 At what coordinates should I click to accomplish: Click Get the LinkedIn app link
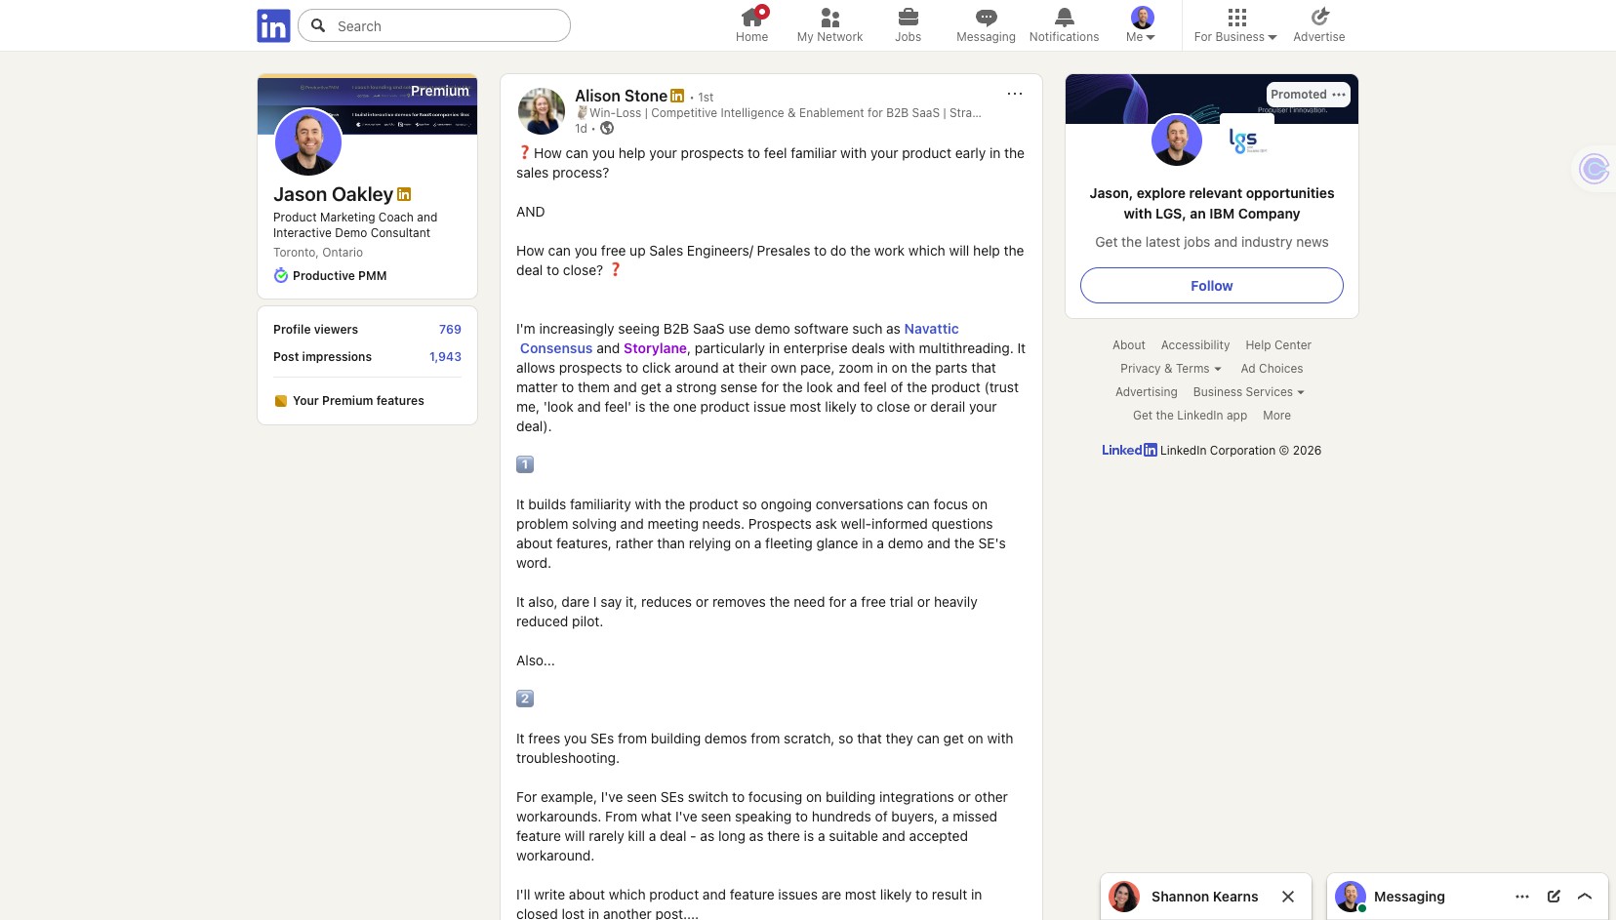(1190, 416)
